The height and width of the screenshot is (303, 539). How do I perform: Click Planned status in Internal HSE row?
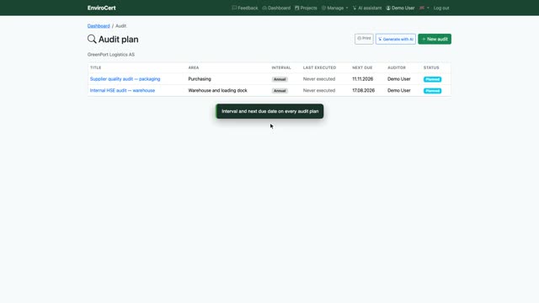[432, 91]
